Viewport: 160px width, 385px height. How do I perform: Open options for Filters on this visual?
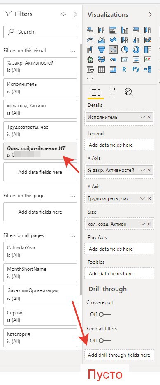point(73,51)
